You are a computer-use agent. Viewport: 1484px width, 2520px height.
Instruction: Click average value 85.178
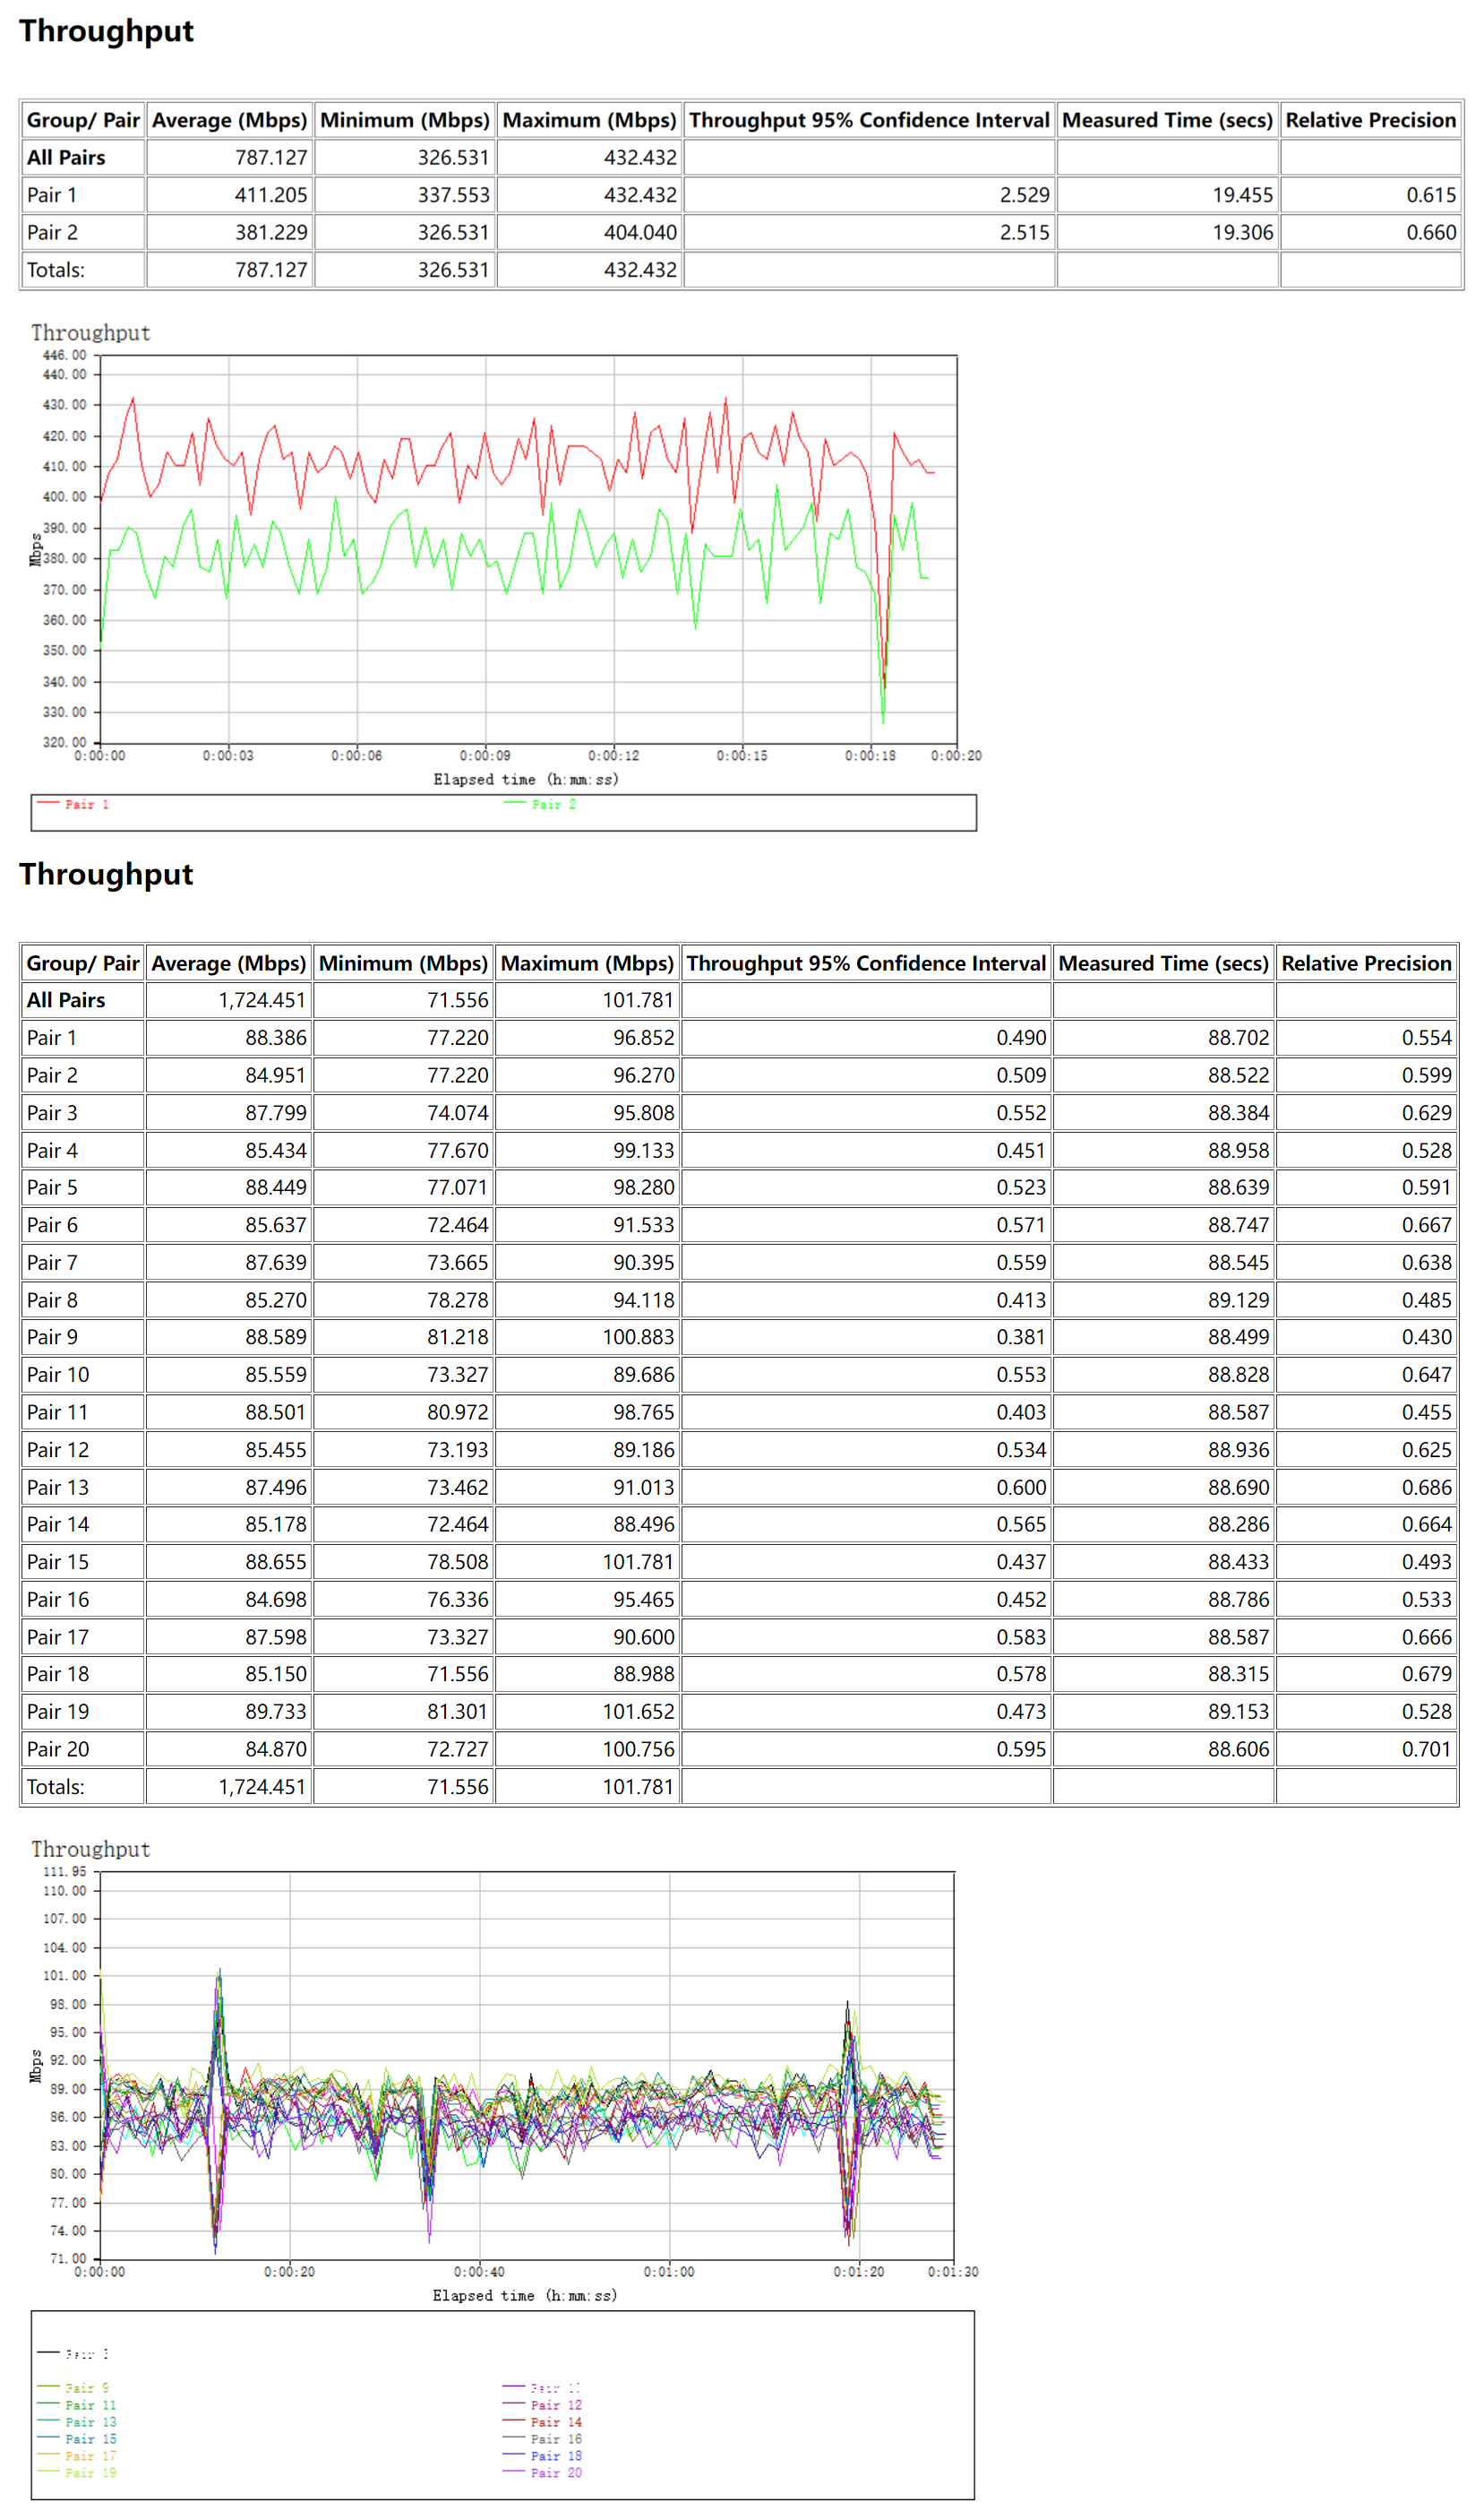(229, 1524)
